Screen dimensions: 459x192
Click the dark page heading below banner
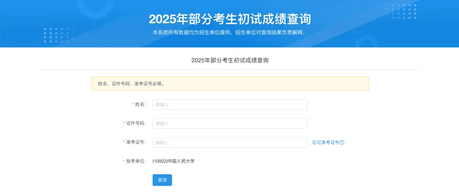click(229, 60)
